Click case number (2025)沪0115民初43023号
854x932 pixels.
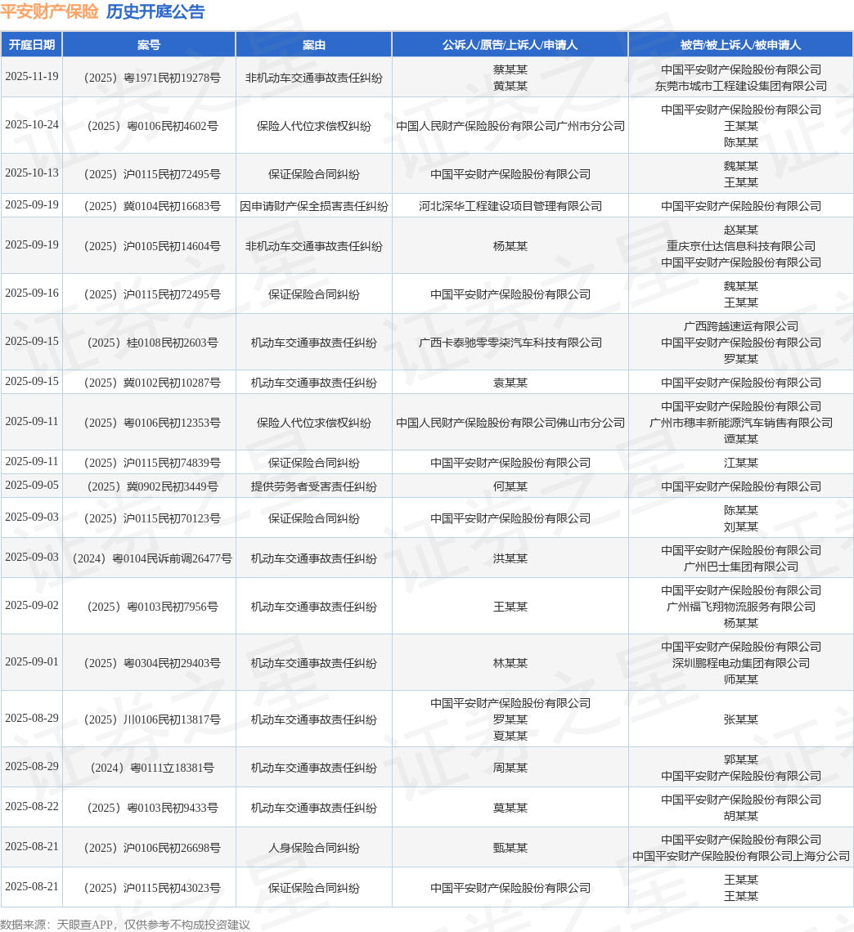(151, 888)
